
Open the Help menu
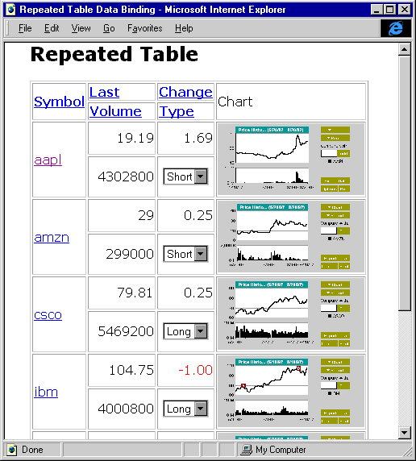point(184,28)
